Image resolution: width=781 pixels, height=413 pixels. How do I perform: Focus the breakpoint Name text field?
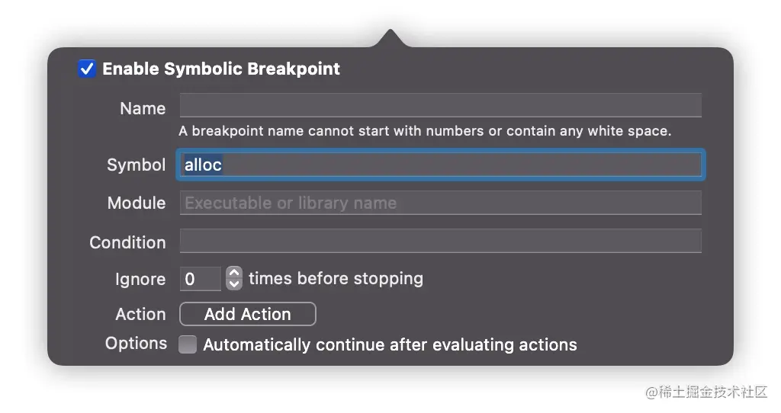coord(440,105)
